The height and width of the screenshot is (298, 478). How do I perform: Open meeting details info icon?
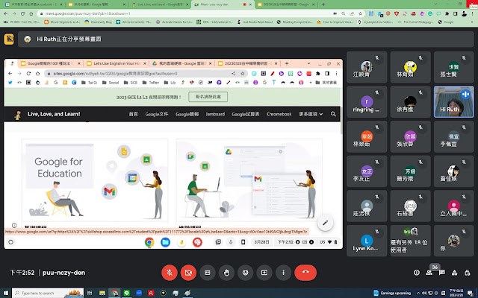pos(417,273)
